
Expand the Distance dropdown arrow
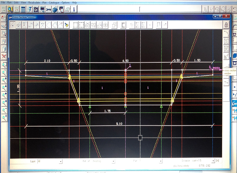[x=213, y=161]
